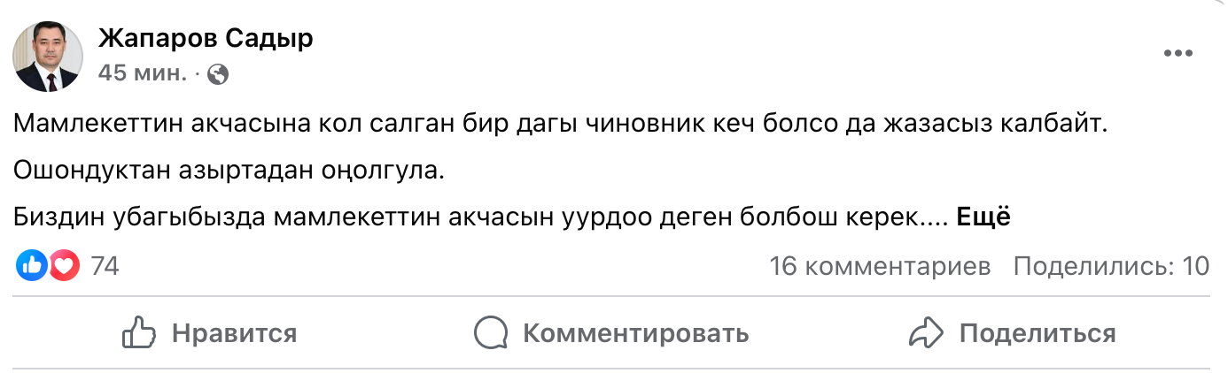Click the blue thumbs-up reaction icon
The height and width of the screenshot is (373, 1228).
pos(32,265)
